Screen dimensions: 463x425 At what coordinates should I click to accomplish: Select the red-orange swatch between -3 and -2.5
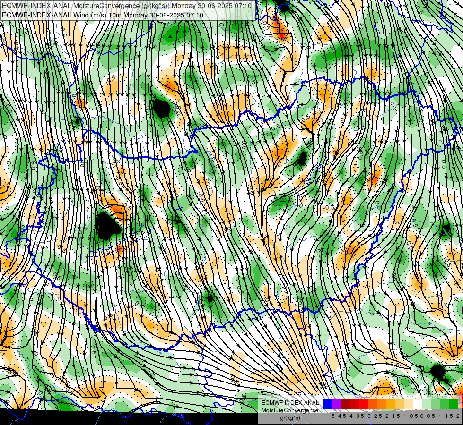[373, 404]
